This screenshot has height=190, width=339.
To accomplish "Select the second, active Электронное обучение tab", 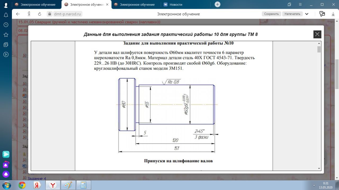I will (86, 4).
